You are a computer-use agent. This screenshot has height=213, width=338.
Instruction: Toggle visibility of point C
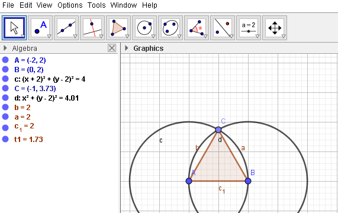click(5, 88)
